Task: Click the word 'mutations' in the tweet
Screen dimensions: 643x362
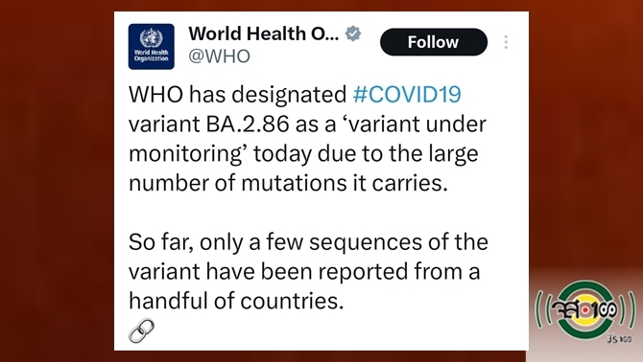Action: pyautogui.click(x=294, y=183)
